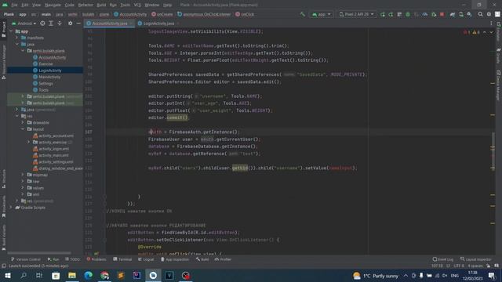Switch to AccountActivity.java editor tab
Viewport: 502px width, 282px height.
(110, 23)
